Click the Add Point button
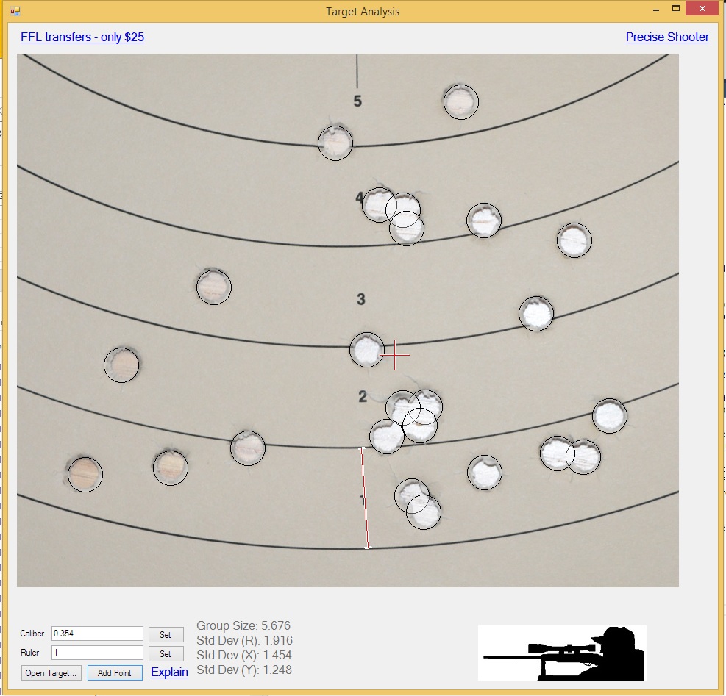726x696 pixels. (x=115, y=673)
